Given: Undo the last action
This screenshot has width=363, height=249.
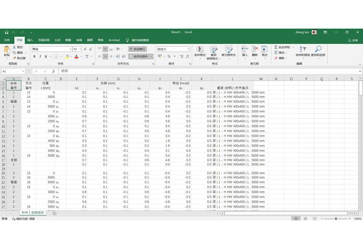Looking at the screenshot, I should [13, 32].
